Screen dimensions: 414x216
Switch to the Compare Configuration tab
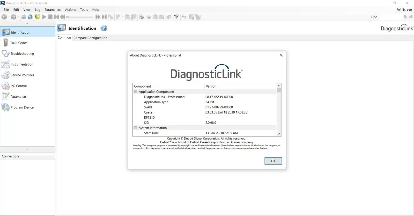pyautogui.click(x=90, y=38)
